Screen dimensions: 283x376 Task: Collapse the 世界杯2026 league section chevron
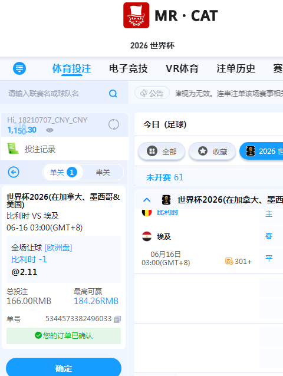pyautogui.click(x=147, y=200)
